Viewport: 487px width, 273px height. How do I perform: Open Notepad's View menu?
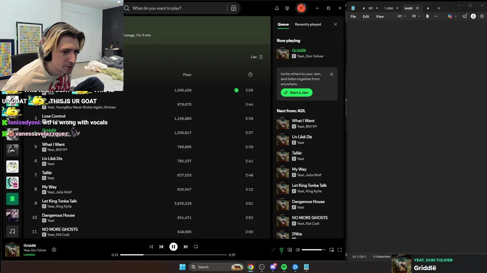pos(380,16)
